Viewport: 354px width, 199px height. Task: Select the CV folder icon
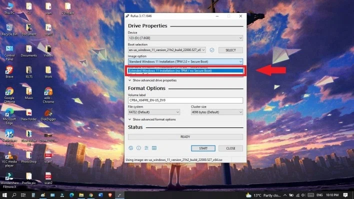pos(29,8)
